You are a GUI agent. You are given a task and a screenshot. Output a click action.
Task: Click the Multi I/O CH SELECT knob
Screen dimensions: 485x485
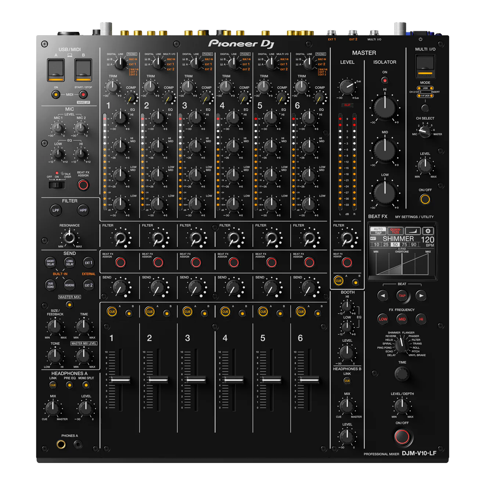tap(425, 131)
